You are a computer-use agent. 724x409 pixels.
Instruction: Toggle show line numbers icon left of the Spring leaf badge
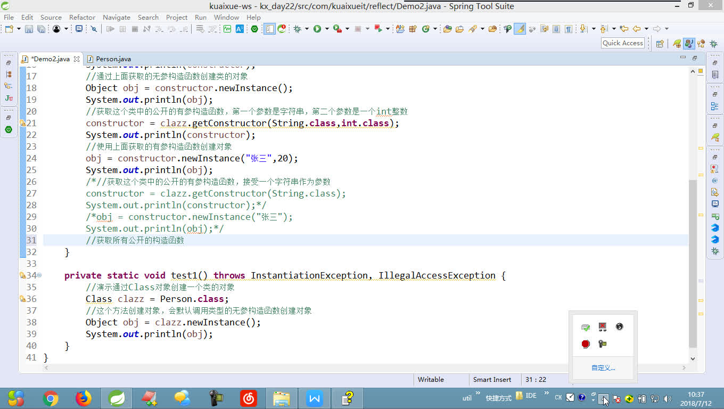tap(270, 29)
